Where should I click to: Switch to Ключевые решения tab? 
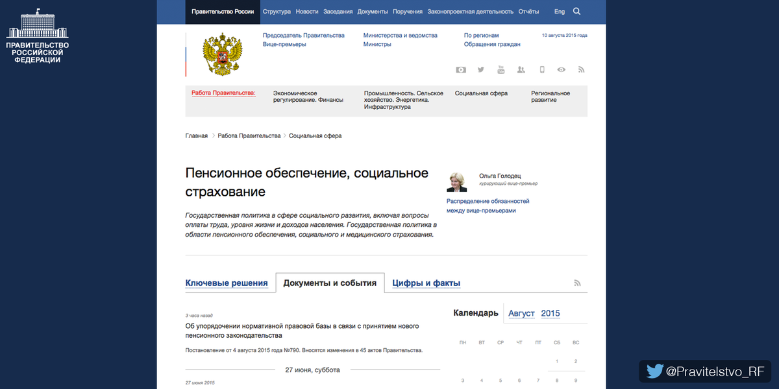point(227,283)
